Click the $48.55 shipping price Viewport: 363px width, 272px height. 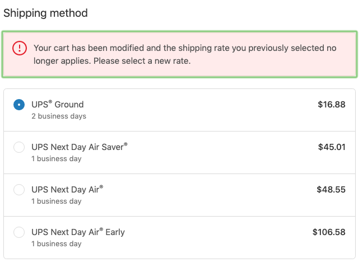[331, 189]
